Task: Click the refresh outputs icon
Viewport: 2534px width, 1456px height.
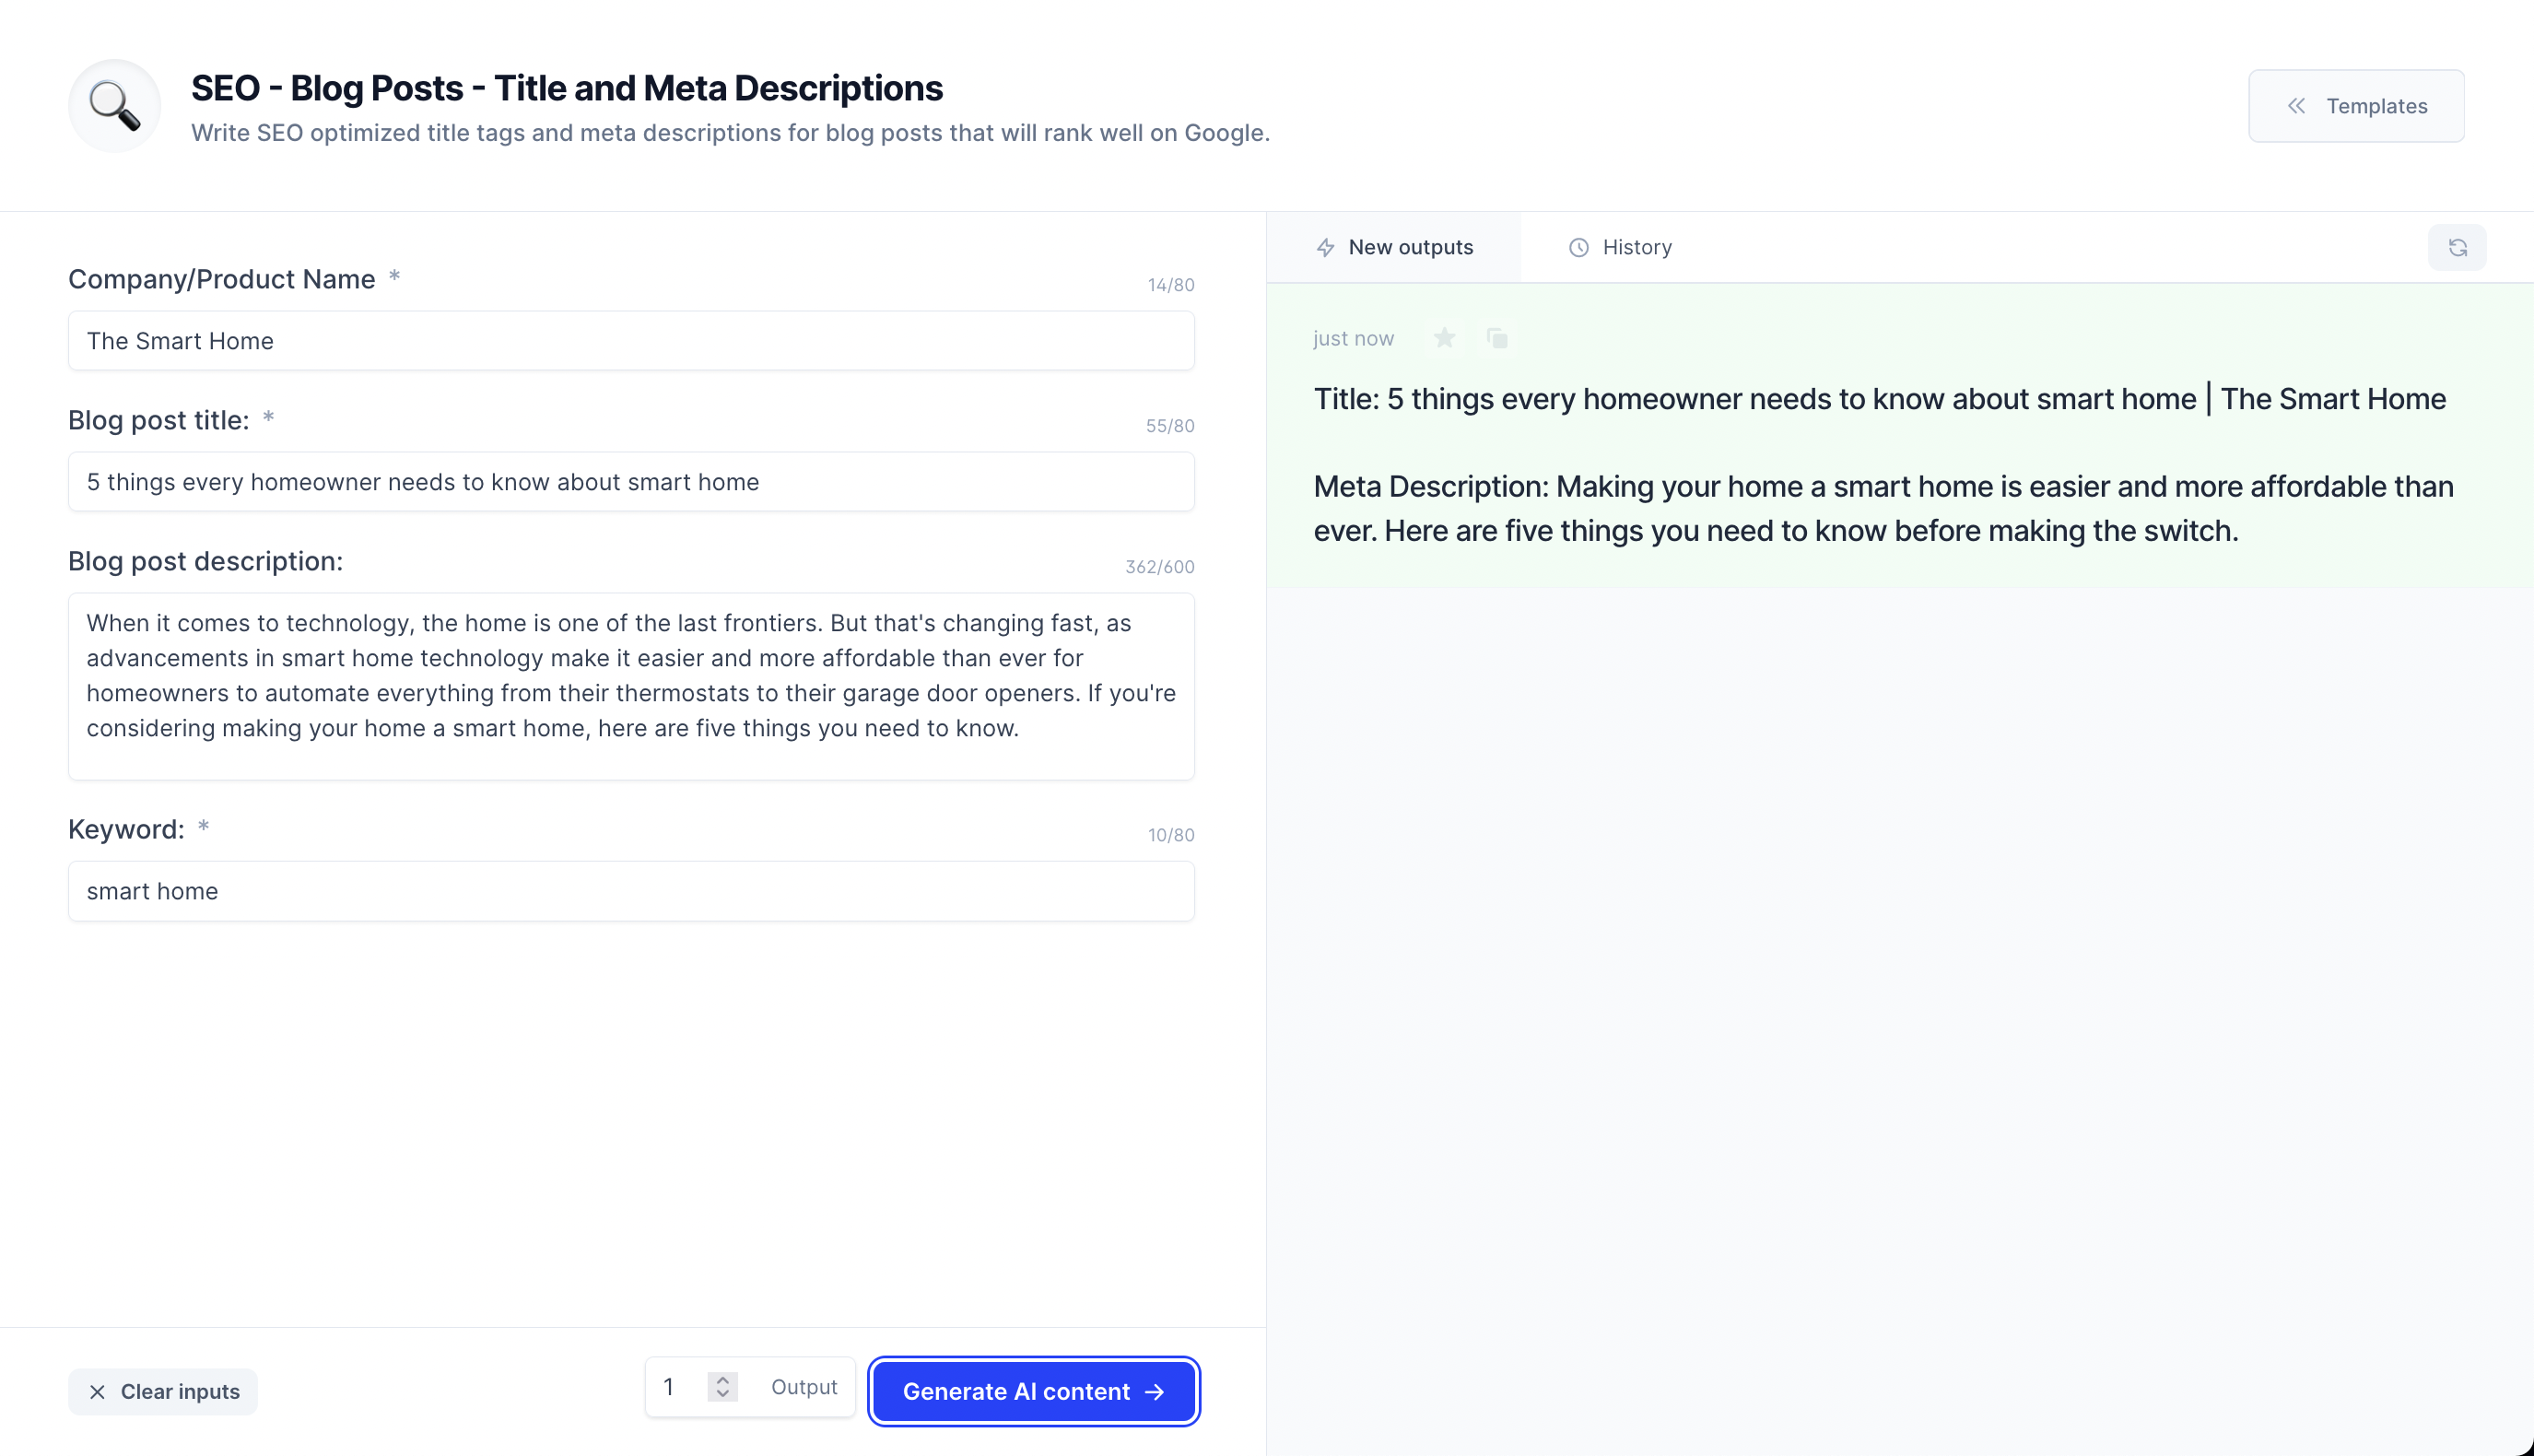Action: point(2457,247)
